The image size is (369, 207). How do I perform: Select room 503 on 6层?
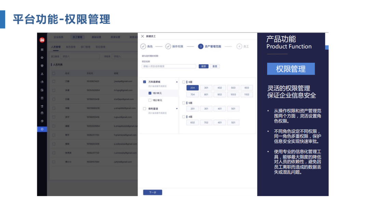pyautogui.click(x=233, y=88)
